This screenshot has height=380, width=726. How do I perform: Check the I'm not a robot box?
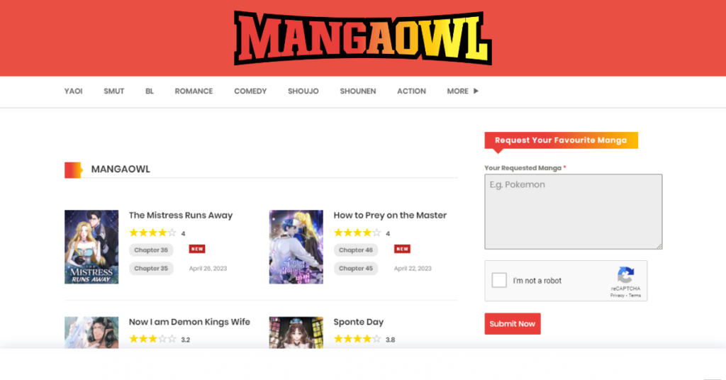(x=499, y=280)
